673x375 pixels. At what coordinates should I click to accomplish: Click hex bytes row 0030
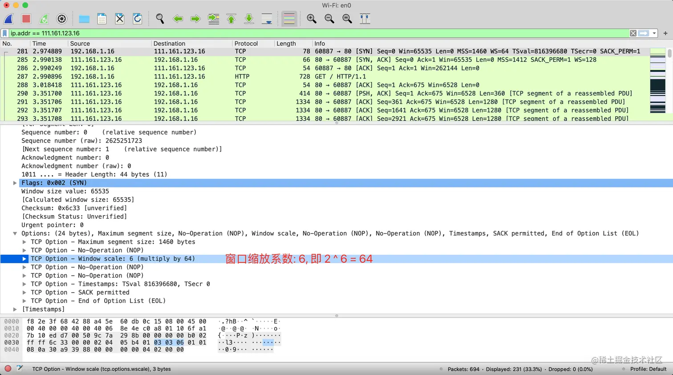click(117, 342)
